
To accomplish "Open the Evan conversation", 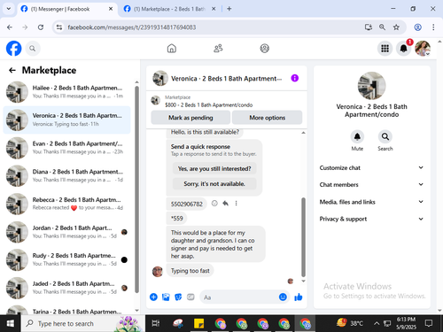I will coord(66,148).
